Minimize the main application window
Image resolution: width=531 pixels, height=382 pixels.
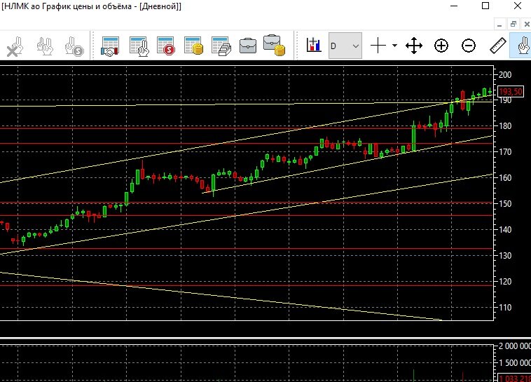(x=454, y=6)
